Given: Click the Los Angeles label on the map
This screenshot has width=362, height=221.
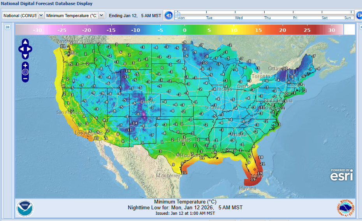Looking at the screenshot, I should (x=89, y=133).
